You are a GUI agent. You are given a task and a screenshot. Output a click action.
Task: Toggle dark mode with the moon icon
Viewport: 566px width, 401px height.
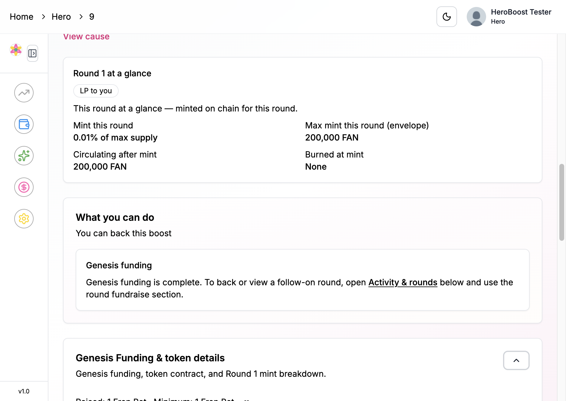pos(446,17)
